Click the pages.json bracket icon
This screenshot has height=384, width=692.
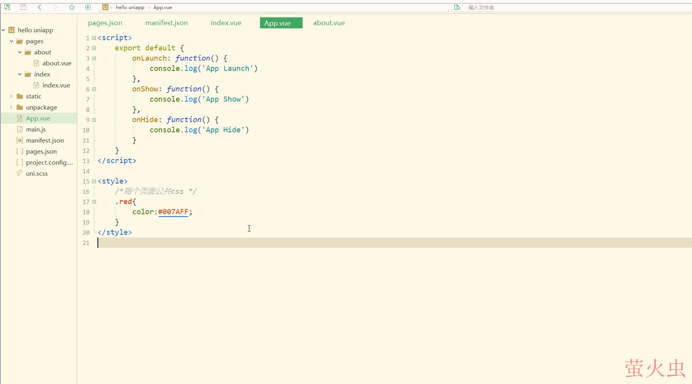tap(20, 151)
